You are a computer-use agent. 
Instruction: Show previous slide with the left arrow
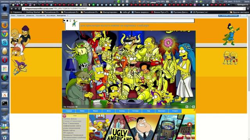(x=187, y=107)
